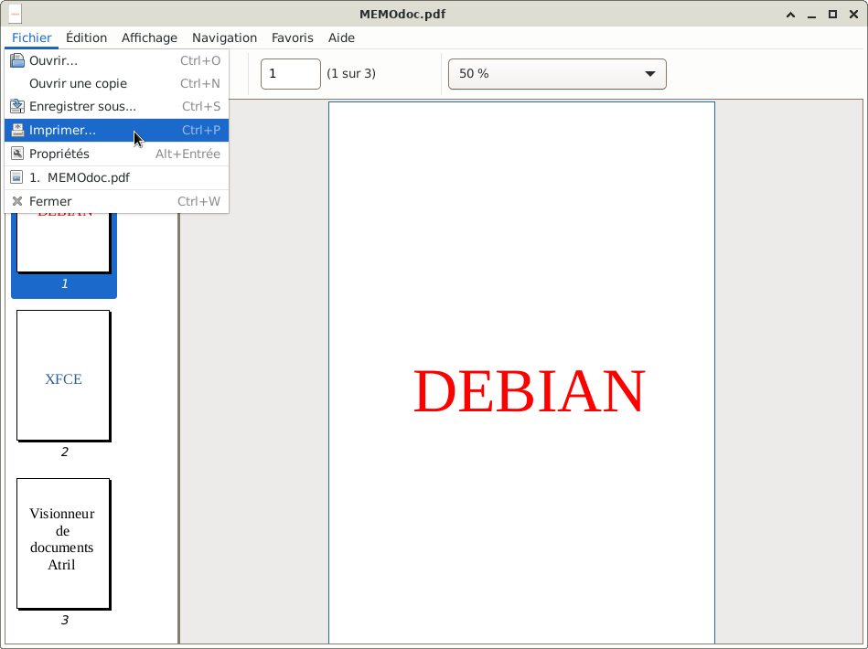This screenshot has width=868, height=649.
Task: Click the thumbnail label 1
Action: click(64, 284)
